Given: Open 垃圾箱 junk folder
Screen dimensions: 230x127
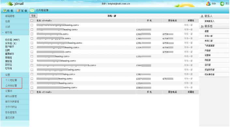Looking at the screenshot, I should coord(8,68).
